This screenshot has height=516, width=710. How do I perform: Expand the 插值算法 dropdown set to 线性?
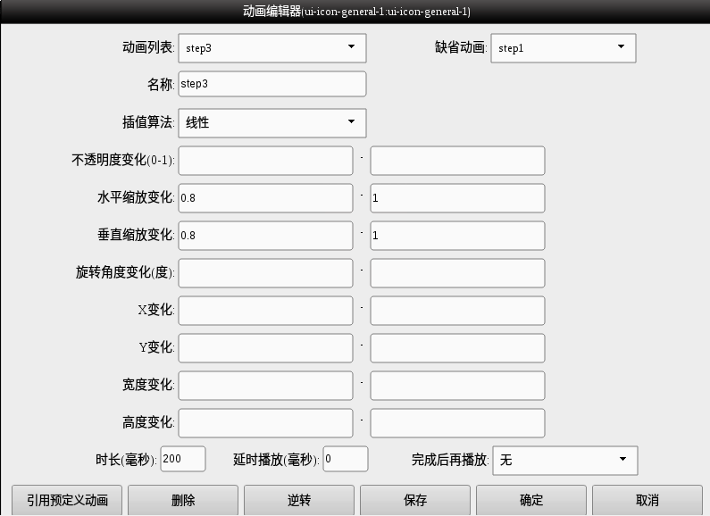pyautogui.click(x=272, y=122)
